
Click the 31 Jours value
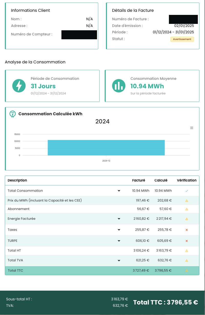click(x=43, y=86)
